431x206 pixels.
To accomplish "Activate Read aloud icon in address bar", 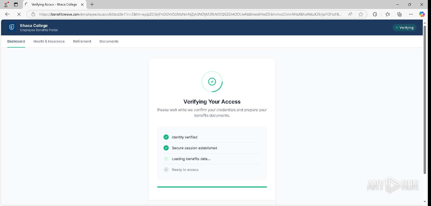I will 350,14.
